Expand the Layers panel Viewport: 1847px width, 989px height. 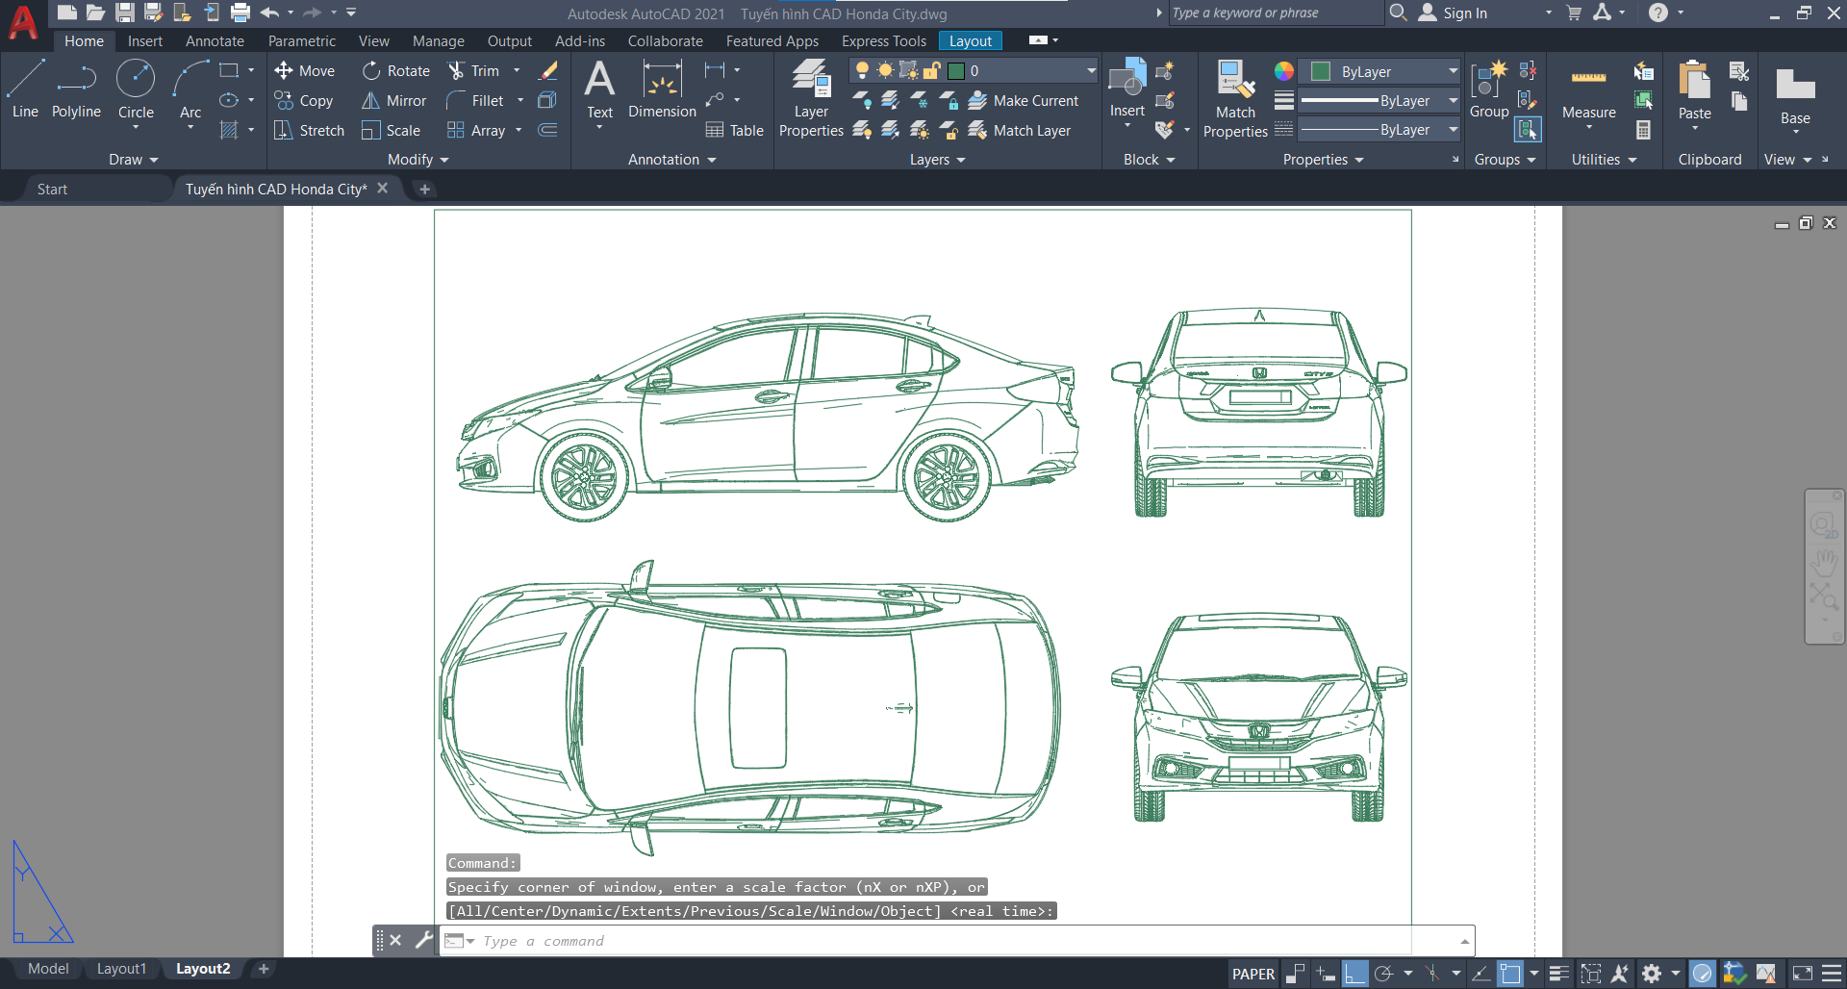937,160
